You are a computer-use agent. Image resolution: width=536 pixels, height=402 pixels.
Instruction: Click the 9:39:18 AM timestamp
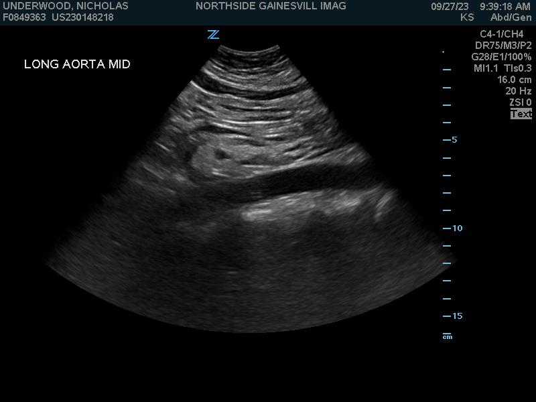(x=505, y=6)
